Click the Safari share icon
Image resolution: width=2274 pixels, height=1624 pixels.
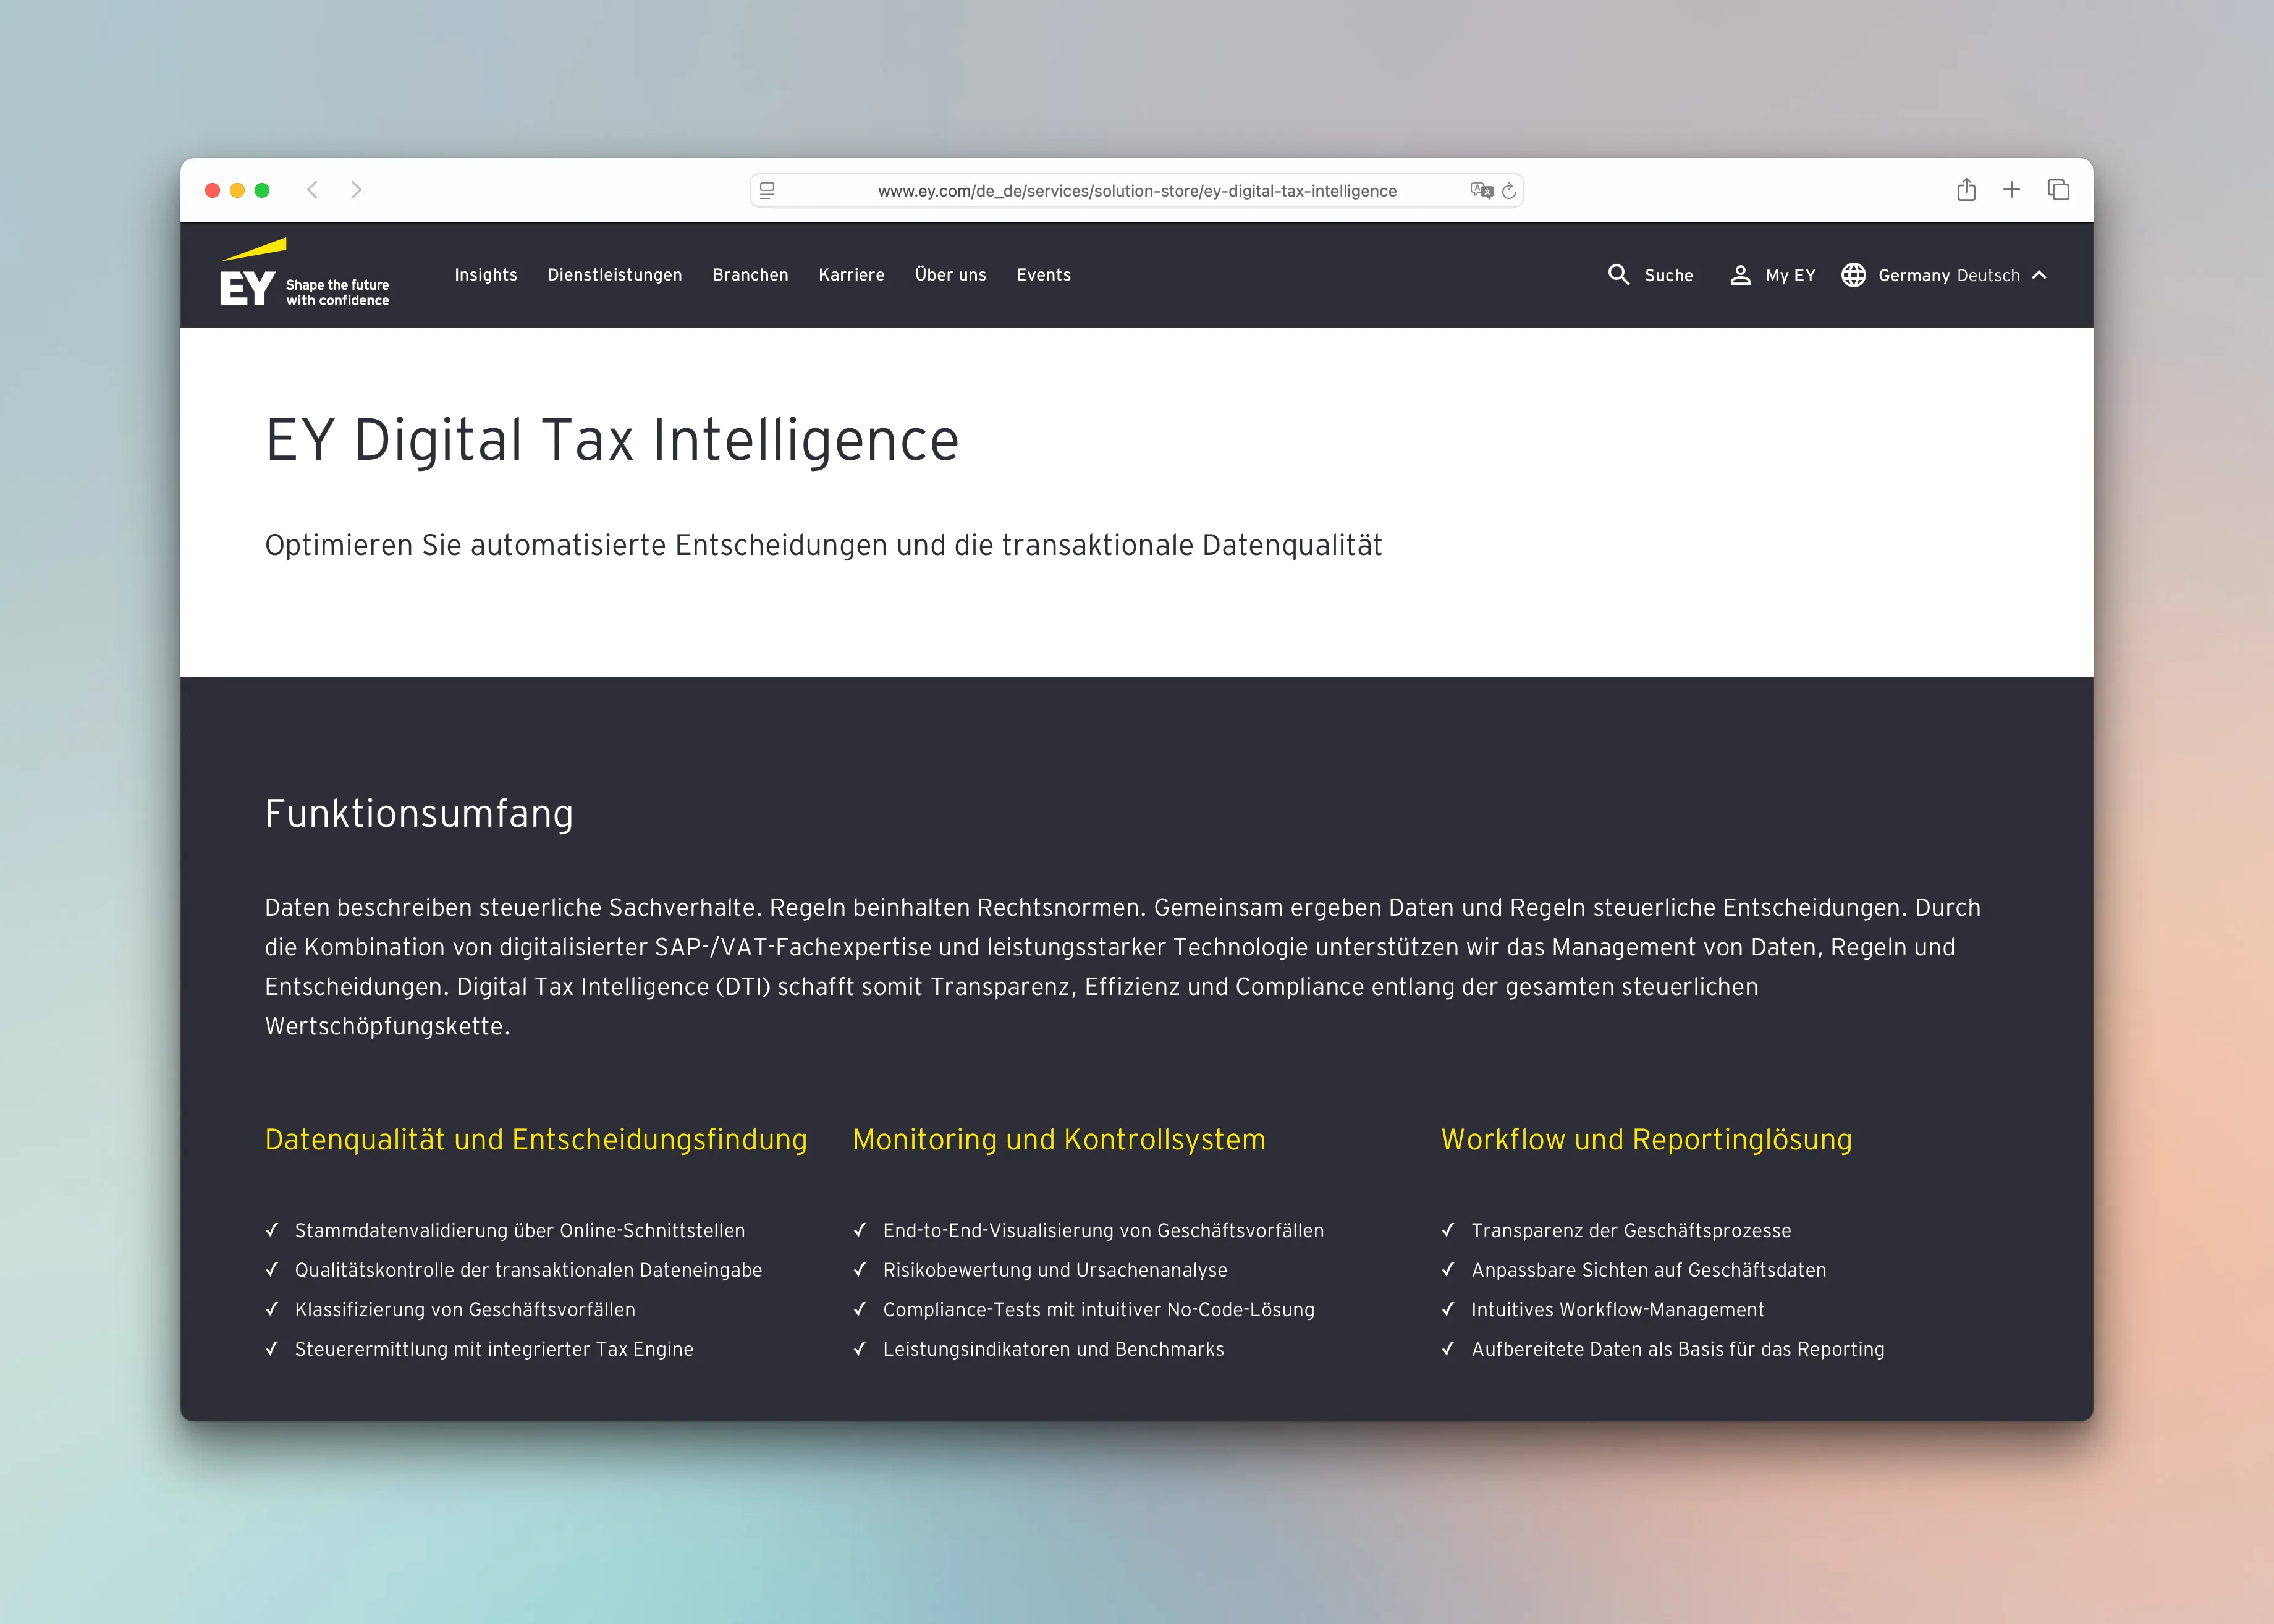click(x=1966, y=189)
